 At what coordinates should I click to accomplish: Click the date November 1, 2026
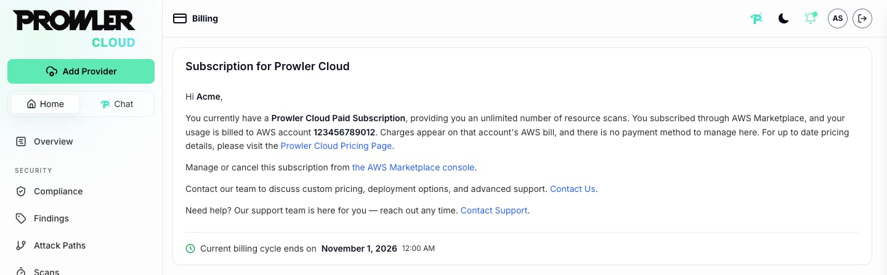pyautogui.click(x=359, y=249)
